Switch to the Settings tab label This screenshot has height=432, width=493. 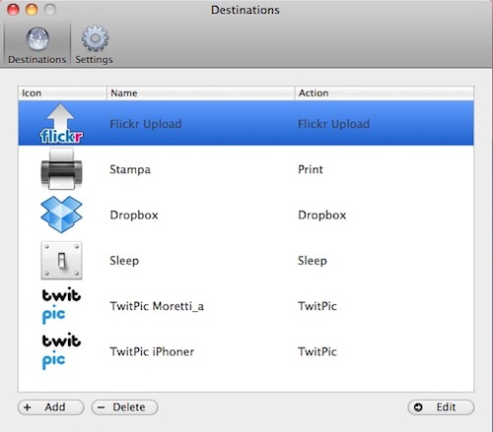pos(94,60)
